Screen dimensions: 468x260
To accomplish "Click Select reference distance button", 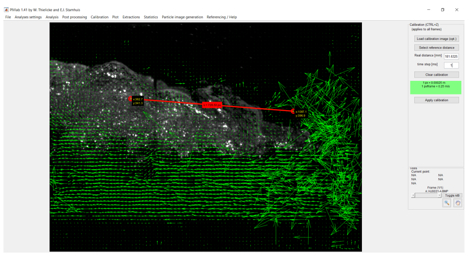I will tap(436, 47).
